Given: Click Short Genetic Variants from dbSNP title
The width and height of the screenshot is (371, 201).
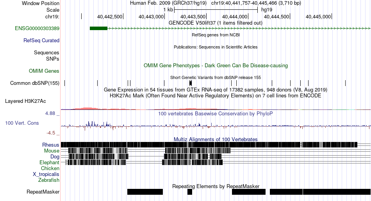Looking at the screenshot, I should [x=216, y=77].
